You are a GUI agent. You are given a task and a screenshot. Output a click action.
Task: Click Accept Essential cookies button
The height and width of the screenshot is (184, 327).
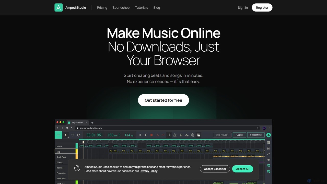click(x=215, y=169)
